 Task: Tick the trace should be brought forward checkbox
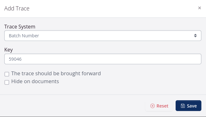coord(7,74)
